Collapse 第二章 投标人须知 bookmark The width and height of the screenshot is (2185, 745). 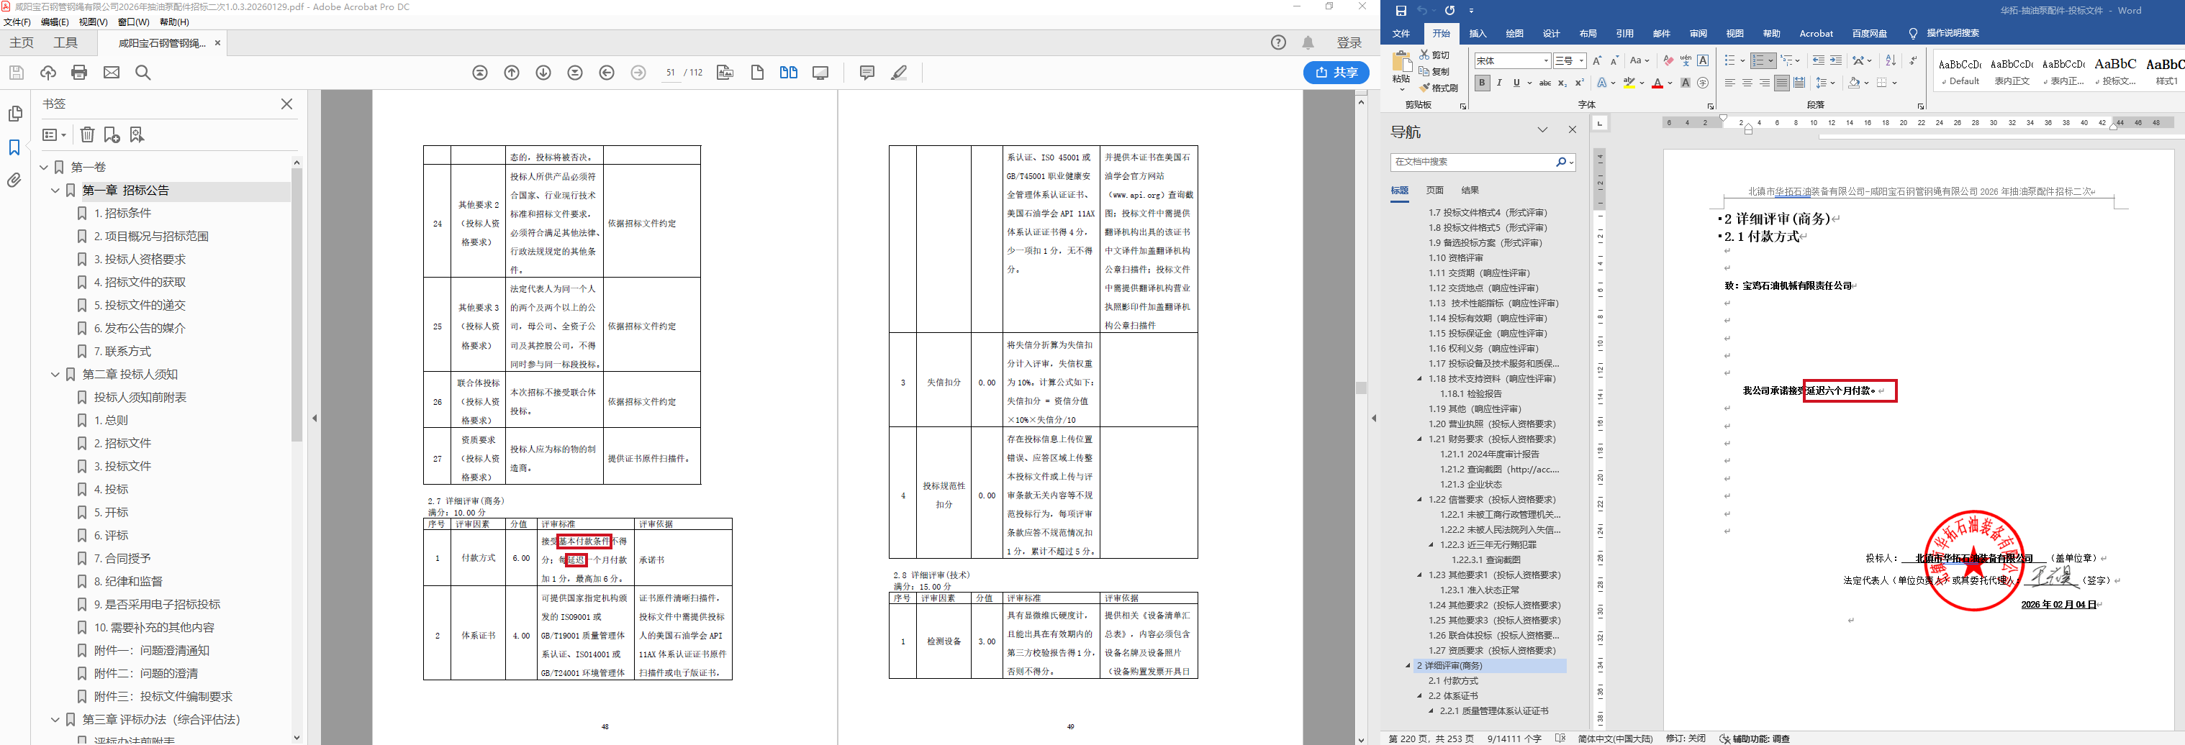55,375
